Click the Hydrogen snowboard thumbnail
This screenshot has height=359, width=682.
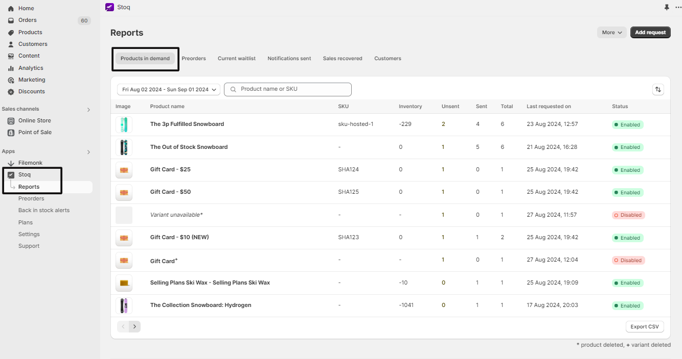tap(124, 305)
